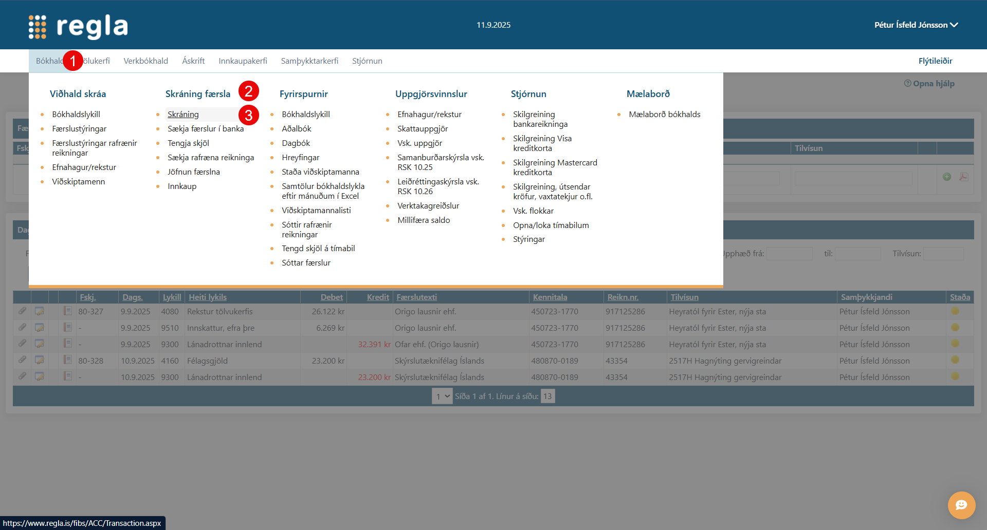Open Mælaborð bókhalds link
This screenshot has height=530, width=987.
pyautogui.click(x=664, y=114)
